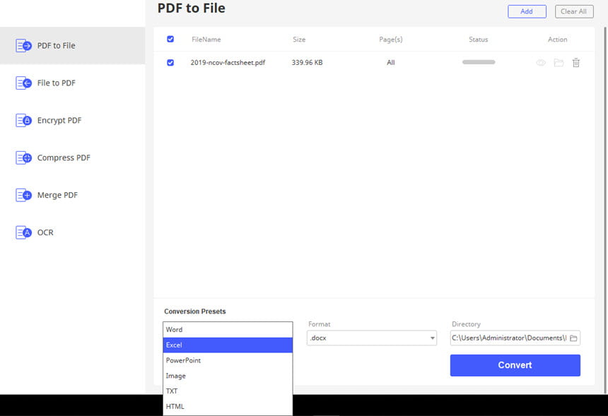This screenshot has width=608, height=416.
Task: Click the FileName column header
Action: pyautogui.click(x=206, y=40)
